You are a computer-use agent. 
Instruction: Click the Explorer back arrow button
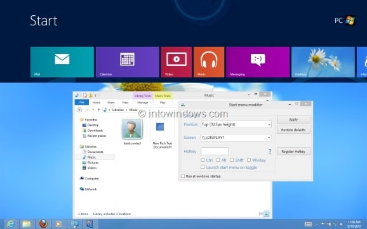(79, 110)
